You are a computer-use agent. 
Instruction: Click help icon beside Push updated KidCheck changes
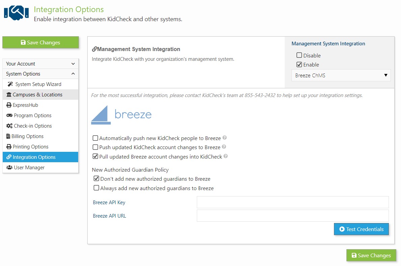[x=224, y=147]
